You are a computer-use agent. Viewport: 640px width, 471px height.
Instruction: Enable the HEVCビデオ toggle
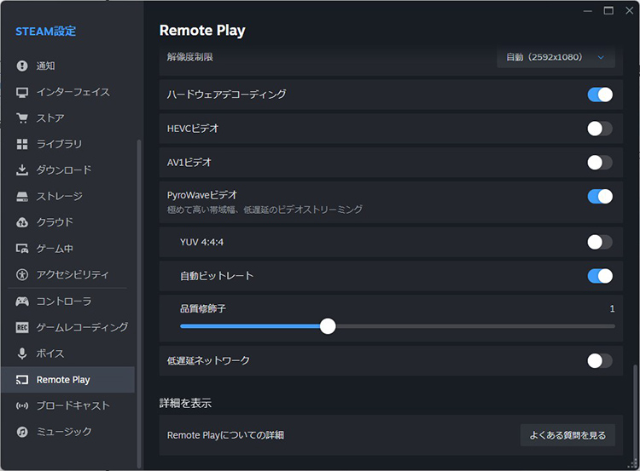[x=600, y=129]
